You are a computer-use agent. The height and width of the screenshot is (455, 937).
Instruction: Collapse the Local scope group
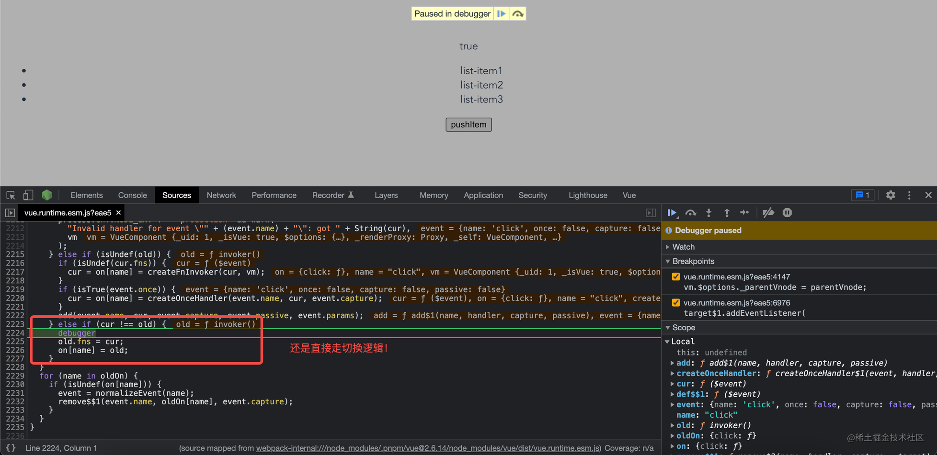click(667, 342)
